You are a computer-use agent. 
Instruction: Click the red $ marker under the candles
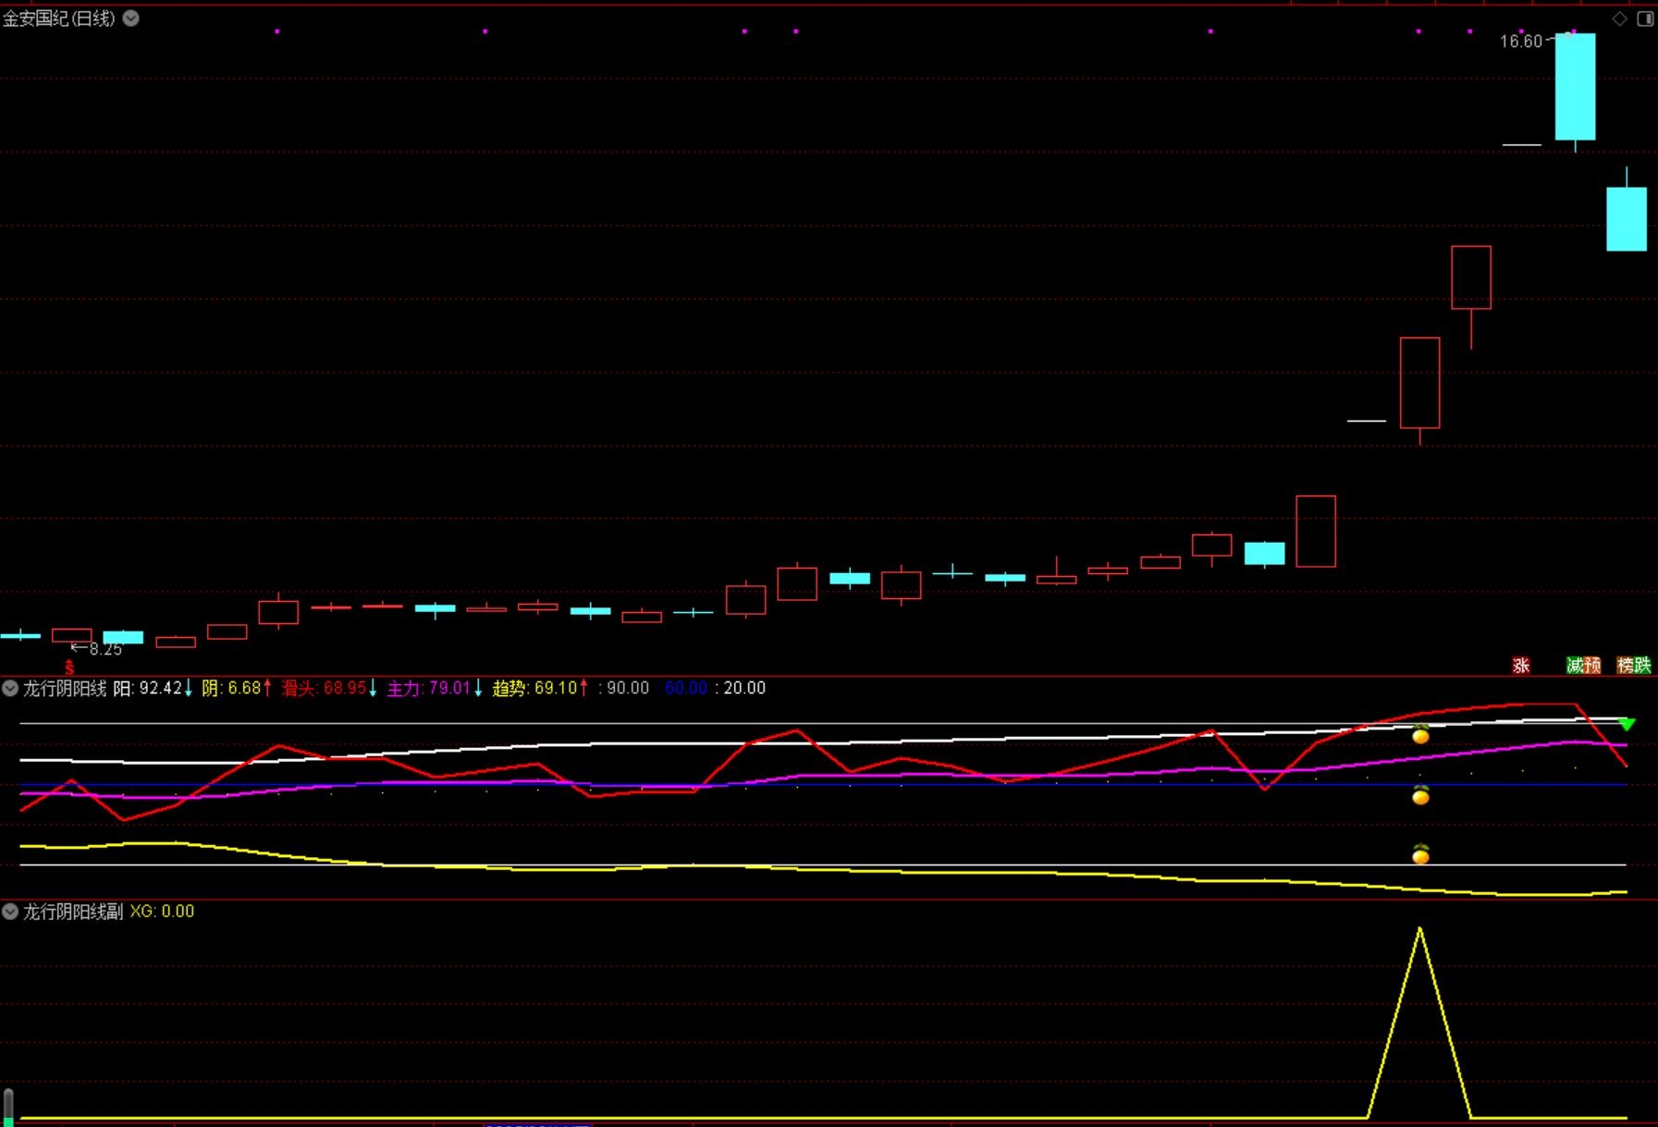pos(69,667)
